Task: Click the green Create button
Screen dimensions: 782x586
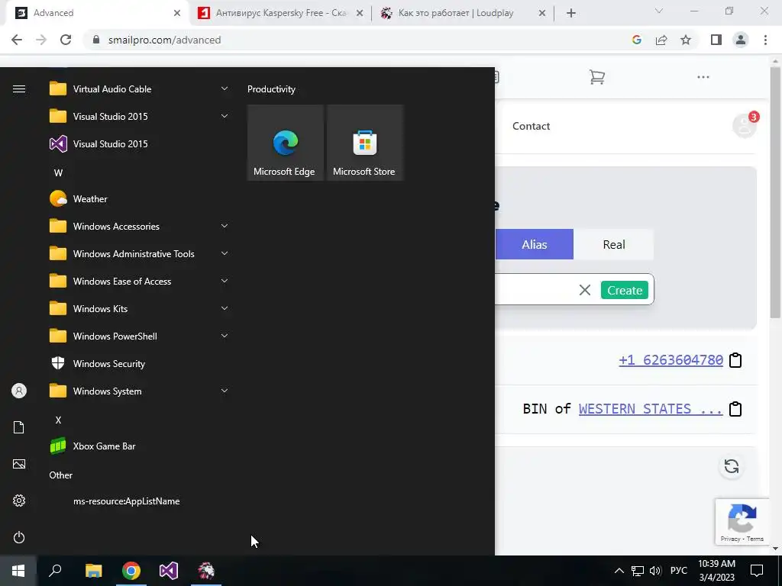Action: tap(625, 290)
